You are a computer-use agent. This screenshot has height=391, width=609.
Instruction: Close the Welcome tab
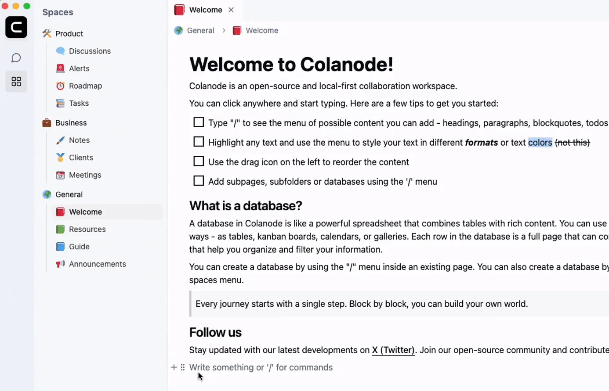tap(231, 10)
